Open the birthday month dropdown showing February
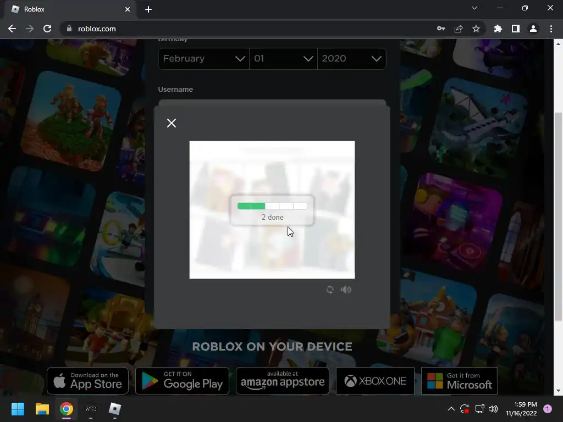Image resolution: width=563 pixels, height=422 pixels. (x=203, y=58)
